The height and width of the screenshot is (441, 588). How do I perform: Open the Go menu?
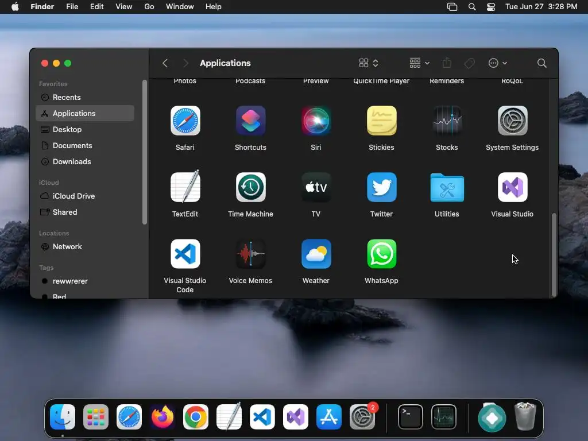tap(149, 7)
